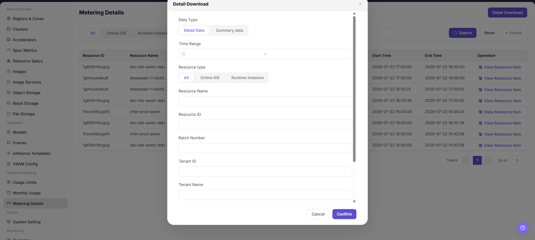Switch to the Online IDE filter tab
Viewport: 535px width, 240px height.
116,33
